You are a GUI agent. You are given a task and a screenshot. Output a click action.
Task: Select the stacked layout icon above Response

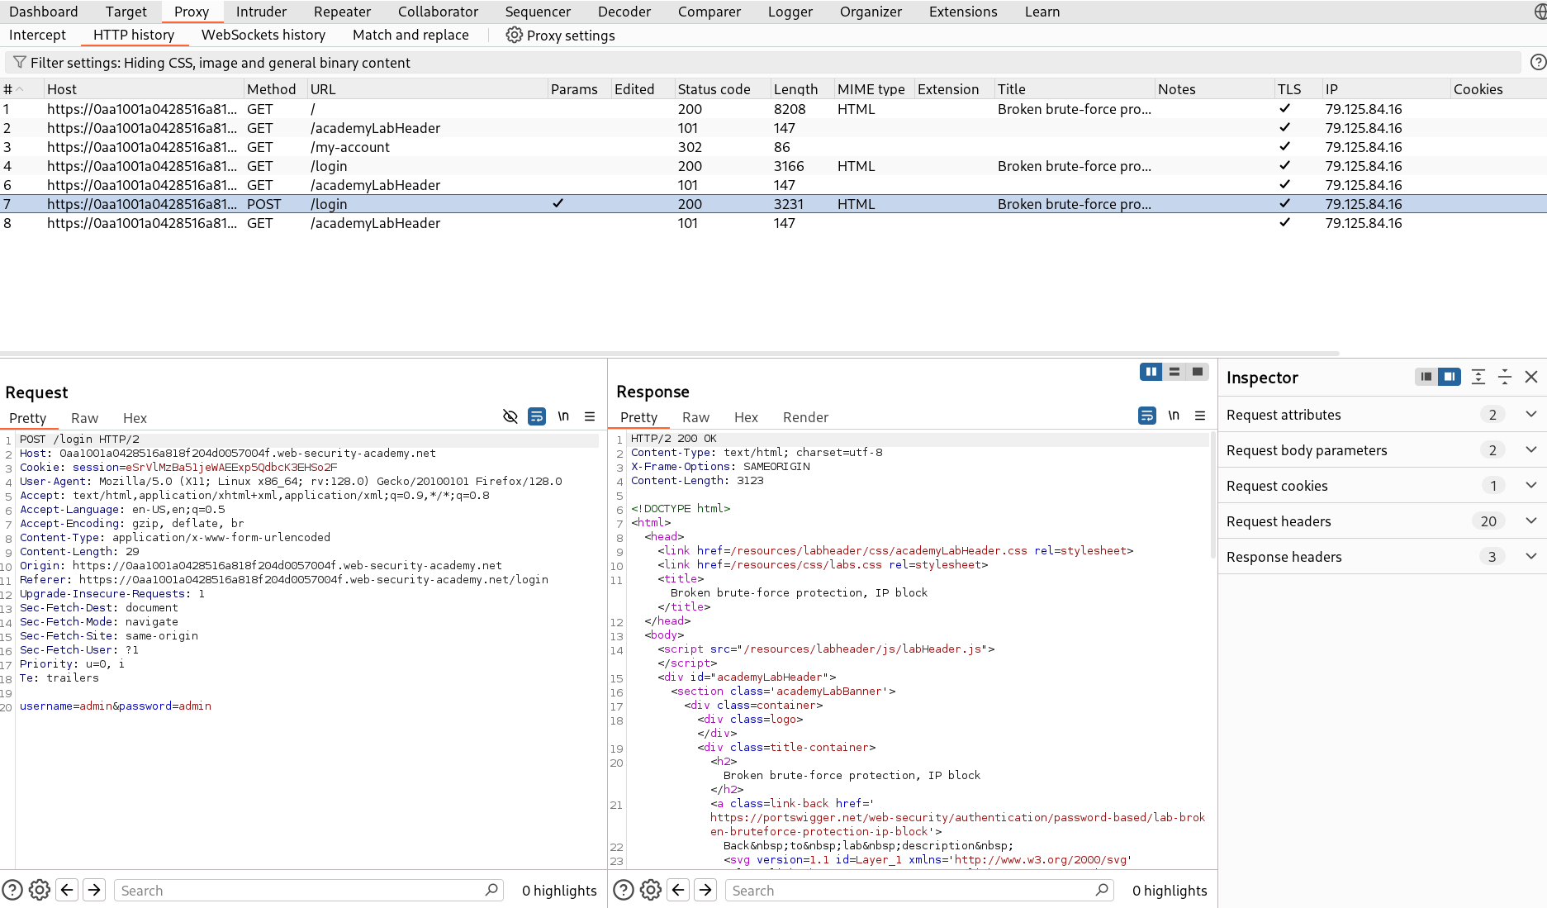tap(1174, 371)
